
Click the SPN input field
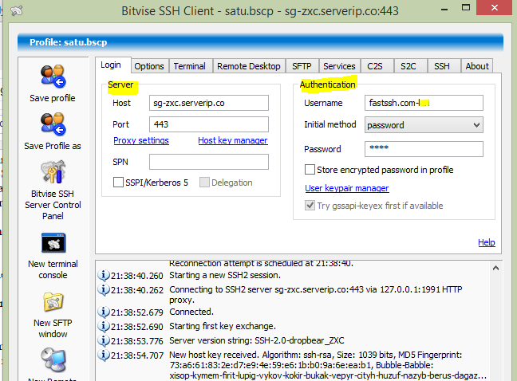tap(209, 162)
